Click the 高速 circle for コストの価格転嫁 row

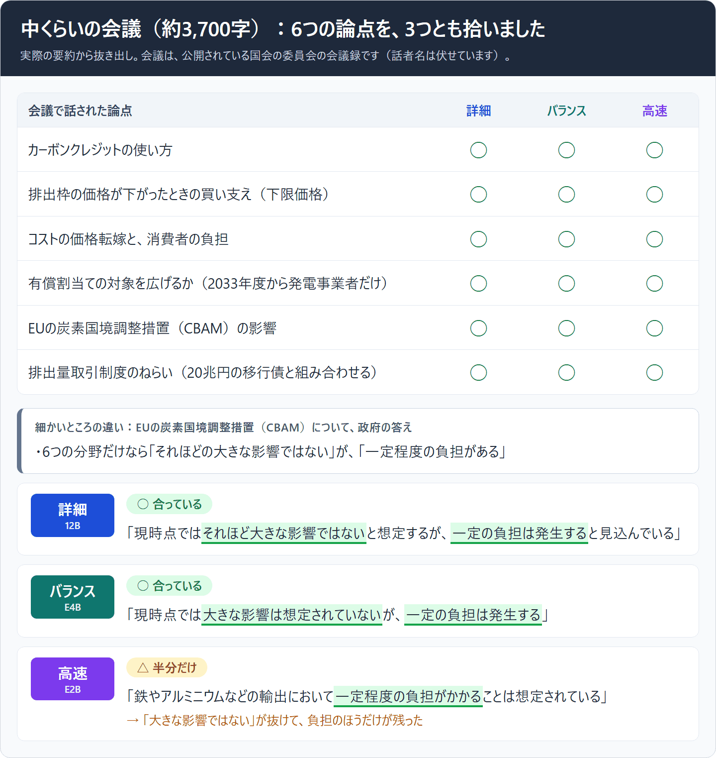pyautogui.click(x=654, y=239)
